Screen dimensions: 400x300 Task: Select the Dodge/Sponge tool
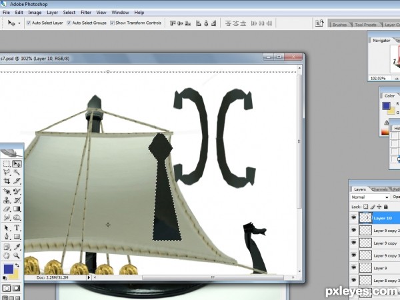coord(17,217)
